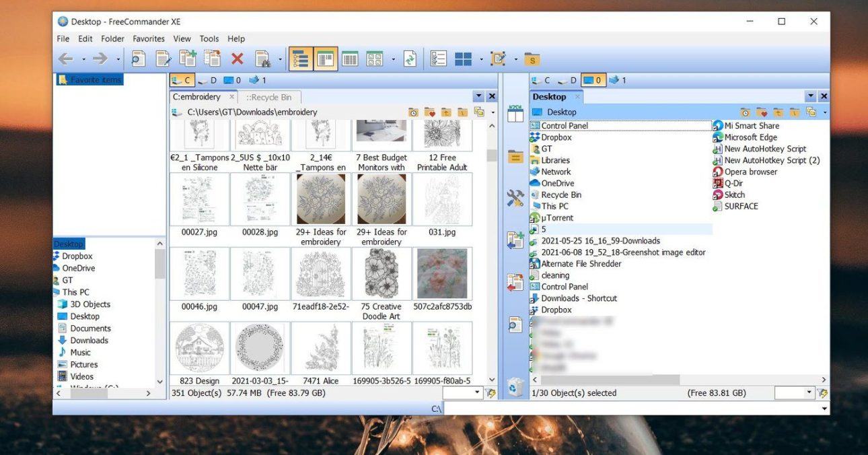Click the recycle bin icon in middle splitter bar
This screenshot has height=455, width=868.
(515, 387)
